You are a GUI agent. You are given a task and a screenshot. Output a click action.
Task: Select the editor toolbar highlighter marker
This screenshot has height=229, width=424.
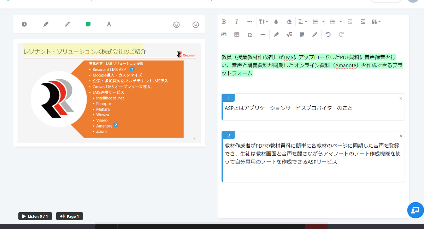[276, 35]
